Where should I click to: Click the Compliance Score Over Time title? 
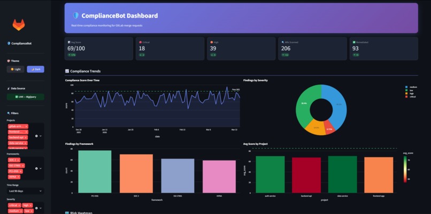tap(82, 80)
